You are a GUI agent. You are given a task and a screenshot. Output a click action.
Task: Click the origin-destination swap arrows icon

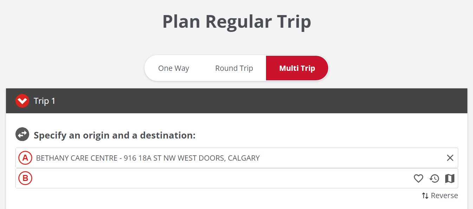(22, 135)
